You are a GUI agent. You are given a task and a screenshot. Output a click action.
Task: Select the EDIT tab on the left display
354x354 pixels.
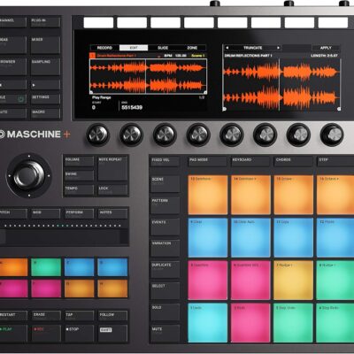click(134, 48)
